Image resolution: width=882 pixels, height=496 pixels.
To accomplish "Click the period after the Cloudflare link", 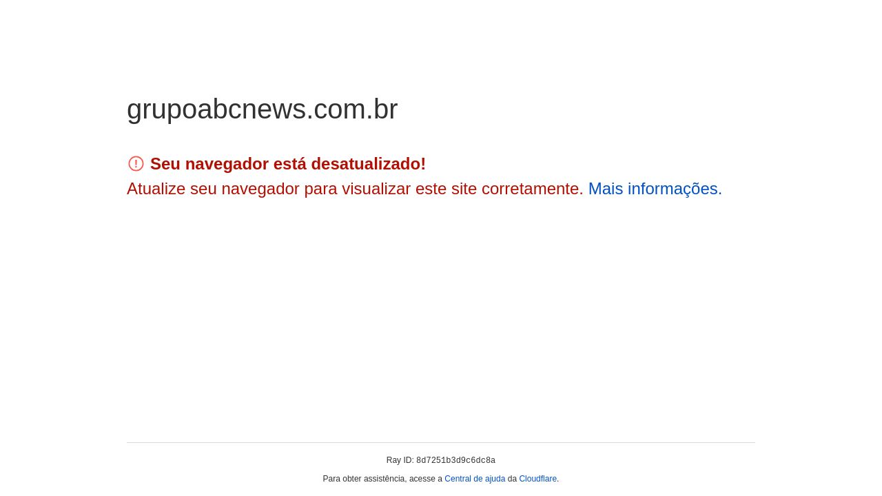I will coord(558,479).
